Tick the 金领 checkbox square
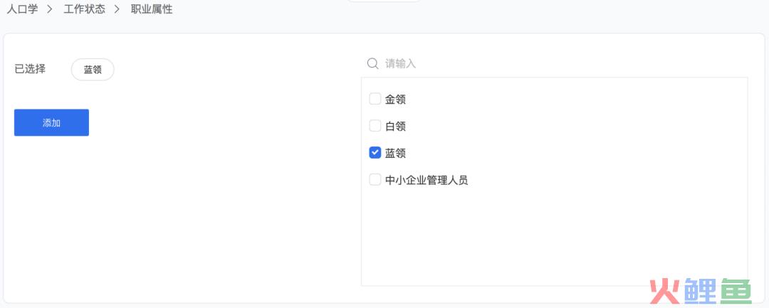 pos(375,100)
